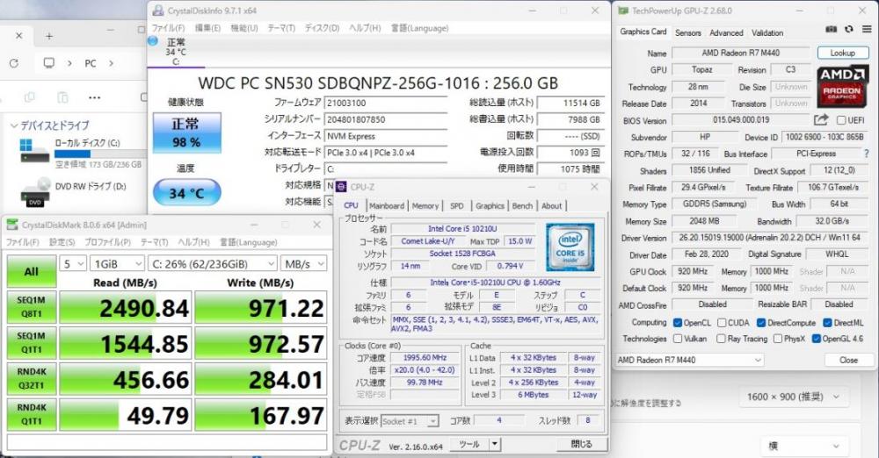Screen dimensions: 879x458
Task: Toggle PhysX checkbox
Action: tap(778, 339)
